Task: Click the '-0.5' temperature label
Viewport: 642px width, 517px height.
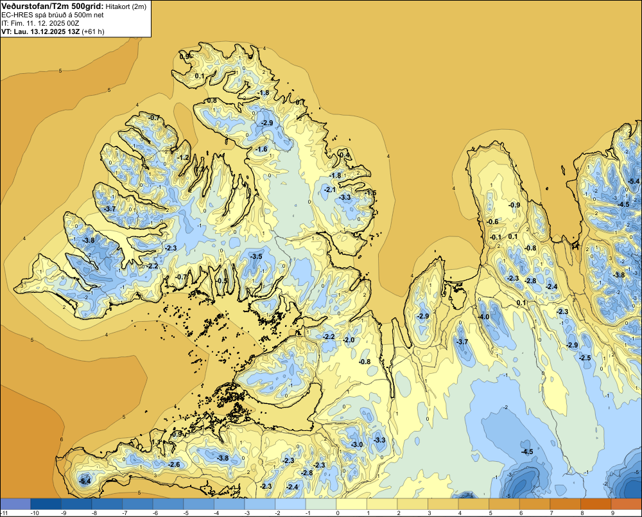Action: [x=221, y=281]
